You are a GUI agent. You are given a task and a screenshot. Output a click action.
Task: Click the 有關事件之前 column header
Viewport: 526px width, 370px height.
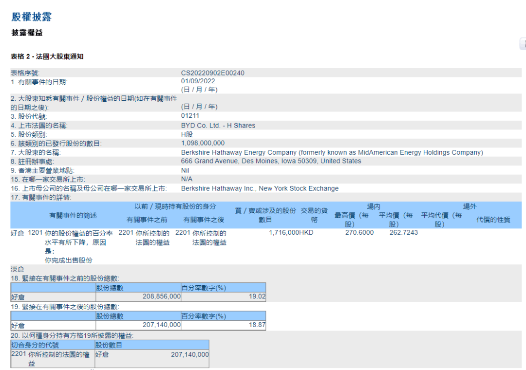pyautogui.click(x=147, y=220)
